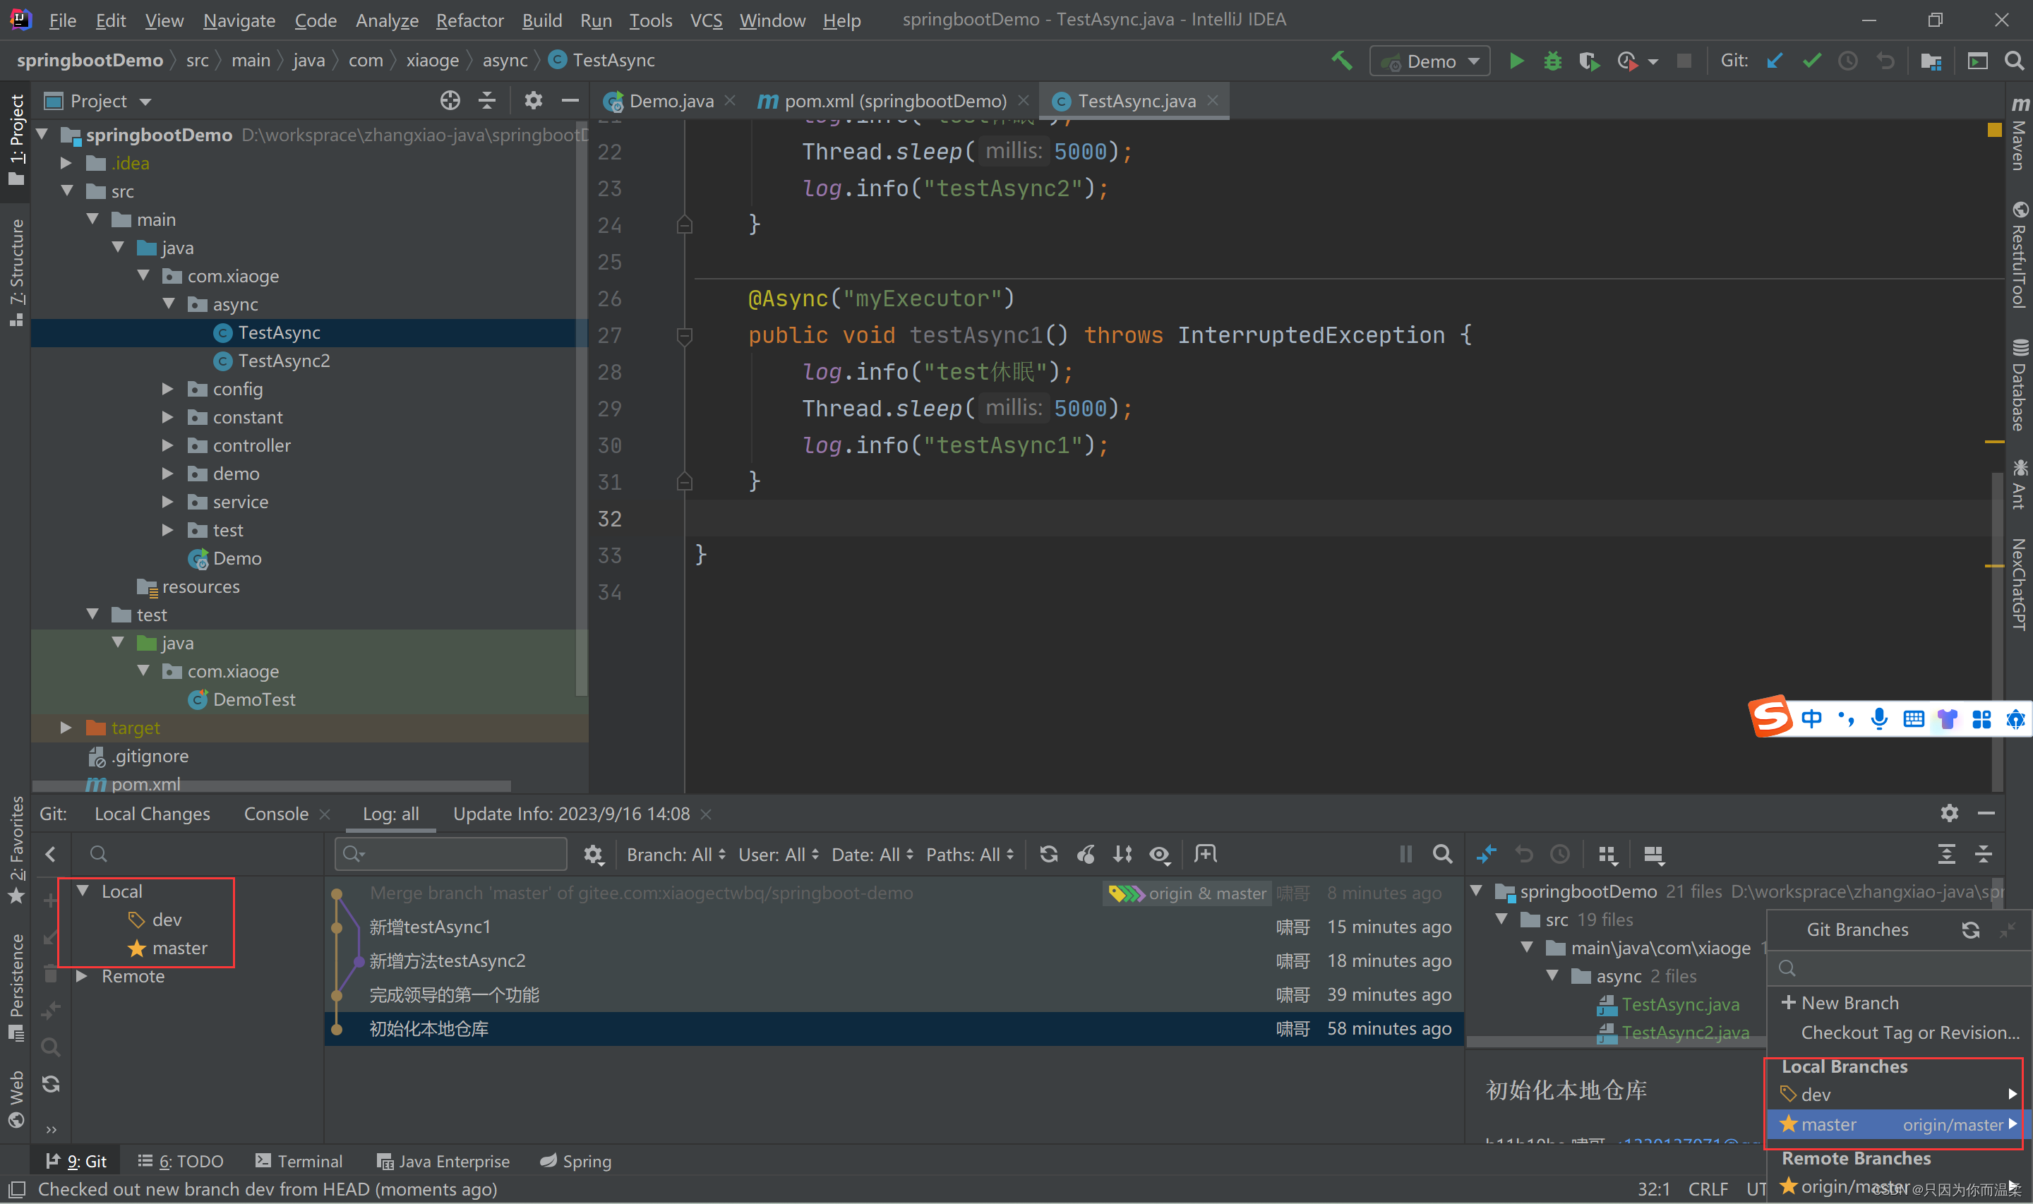
Task: Toggle IntelliSort button in Git log toolbar
Action: pos(1123,855)
